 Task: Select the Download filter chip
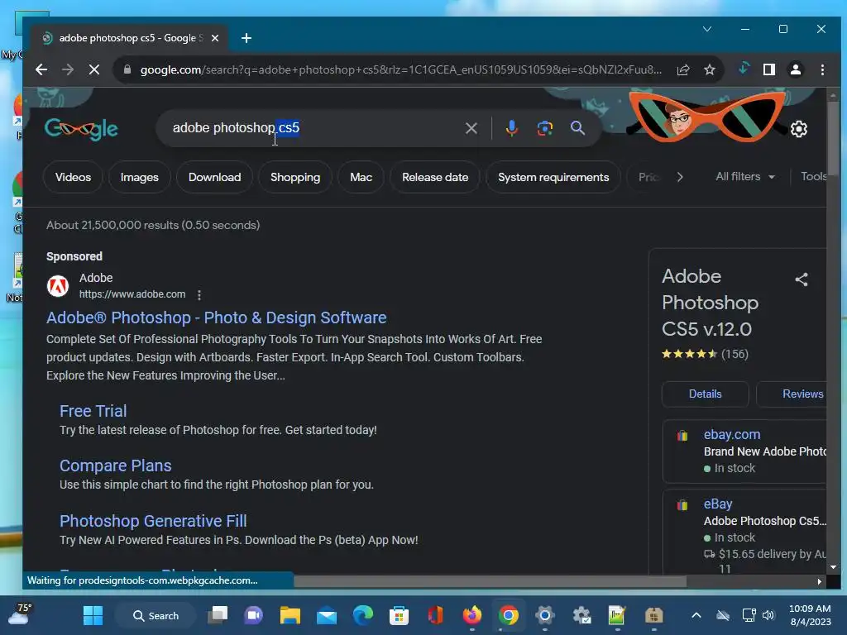214,177
